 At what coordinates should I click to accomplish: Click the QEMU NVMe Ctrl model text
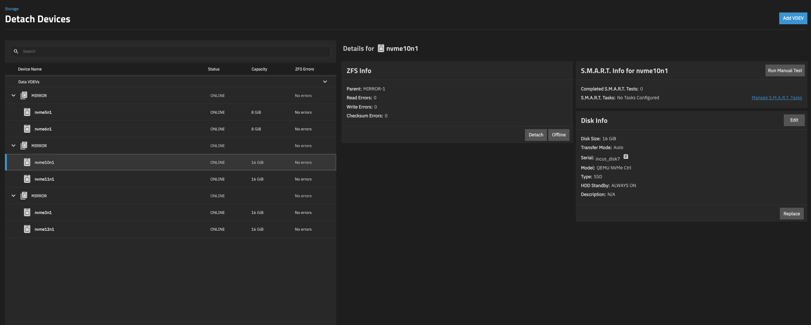click(x=614, y=168)
